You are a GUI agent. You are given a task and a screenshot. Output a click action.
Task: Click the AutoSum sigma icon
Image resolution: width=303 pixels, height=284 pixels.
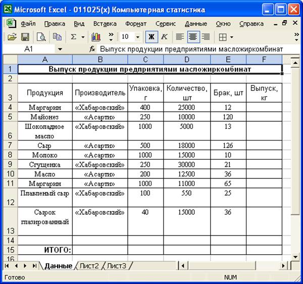74,37
